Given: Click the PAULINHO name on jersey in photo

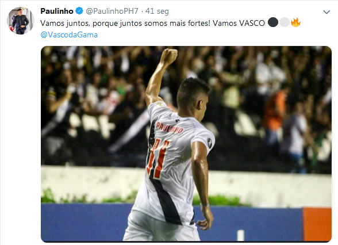Looking at the screenshot, I should tap(169, 128).
